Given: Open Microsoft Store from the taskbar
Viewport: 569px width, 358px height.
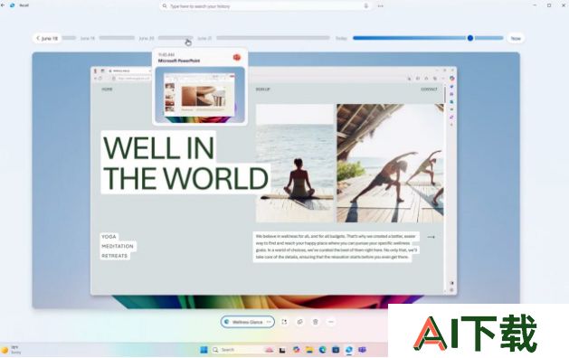Looking at the screenshot, I should pos(336,350).
